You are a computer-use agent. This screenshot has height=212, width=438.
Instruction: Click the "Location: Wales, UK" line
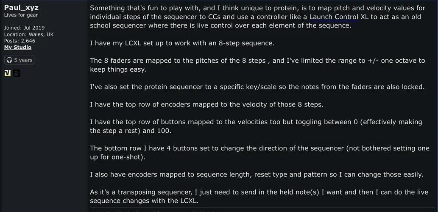pyautogui.click(x=29, y=34)
